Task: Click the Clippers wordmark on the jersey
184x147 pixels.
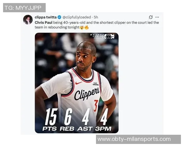Action: [x=87, y=93]
